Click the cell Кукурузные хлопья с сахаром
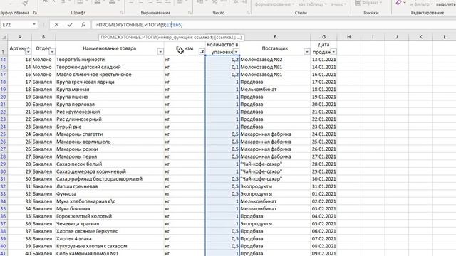 pyautogui.click(x=109, y=246)
